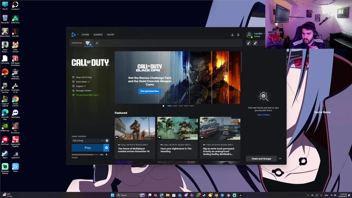Select Streamlabs Desktop shortcut
The width and height of the screenshot is (352, 198).
[5, 169]
